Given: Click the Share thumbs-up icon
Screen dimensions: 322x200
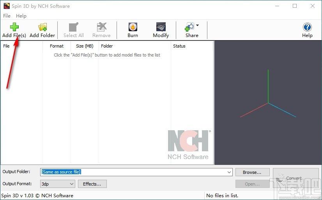Looking at the screenshot, I should click(x=189, y=27).
